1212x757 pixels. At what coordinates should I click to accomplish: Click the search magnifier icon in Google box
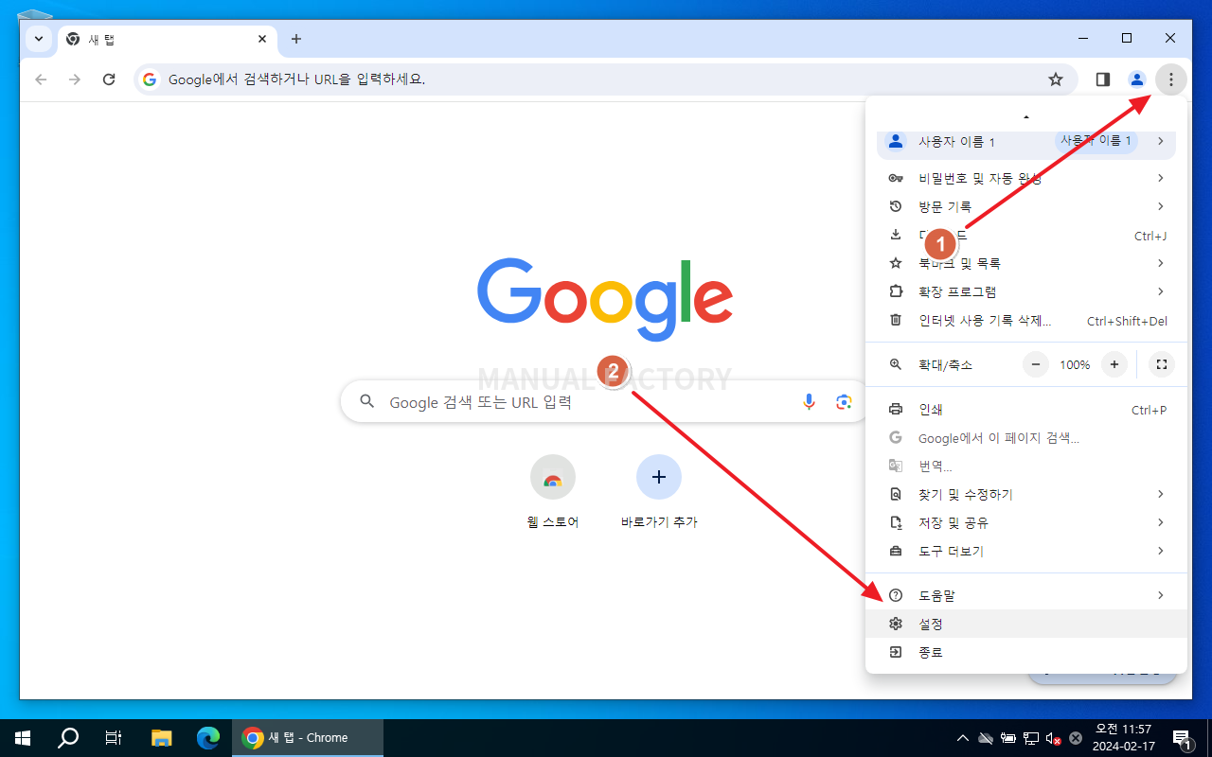(367, 402)
